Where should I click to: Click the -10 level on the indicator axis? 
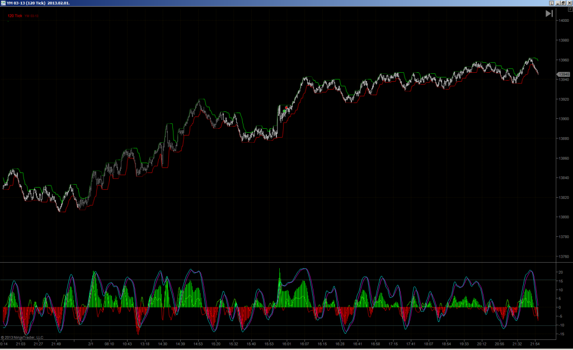coord(561,325)
